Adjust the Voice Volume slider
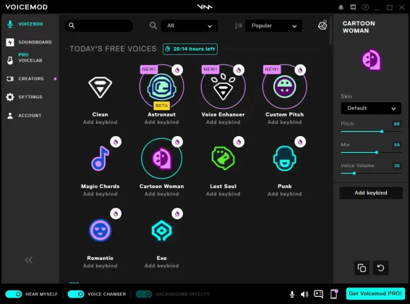Screen dimensions: 410x304 [x=371, y=173]
